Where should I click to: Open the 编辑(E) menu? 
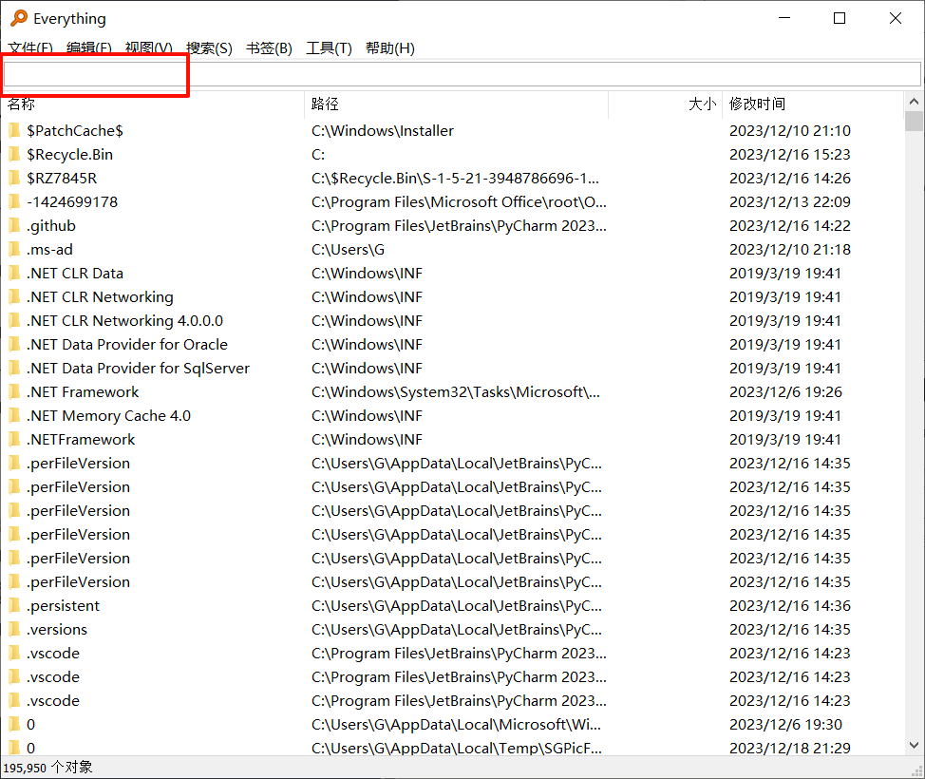[x=89, y=48]
